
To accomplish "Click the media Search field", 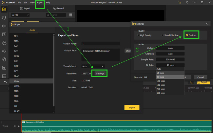I will pyautogui.click(x=56, y=15).
